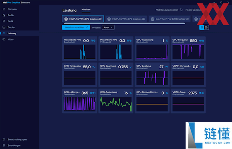The image size is (232, 149).
Task: Click the 16 % CPU-Auslastung value
Action: tap(128, 93)
